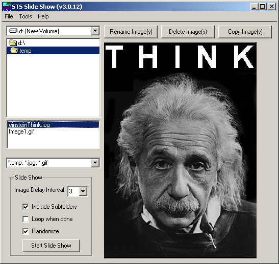Expand the drive volume dropdown
This screenshot has height=264, width=279.
95,31
